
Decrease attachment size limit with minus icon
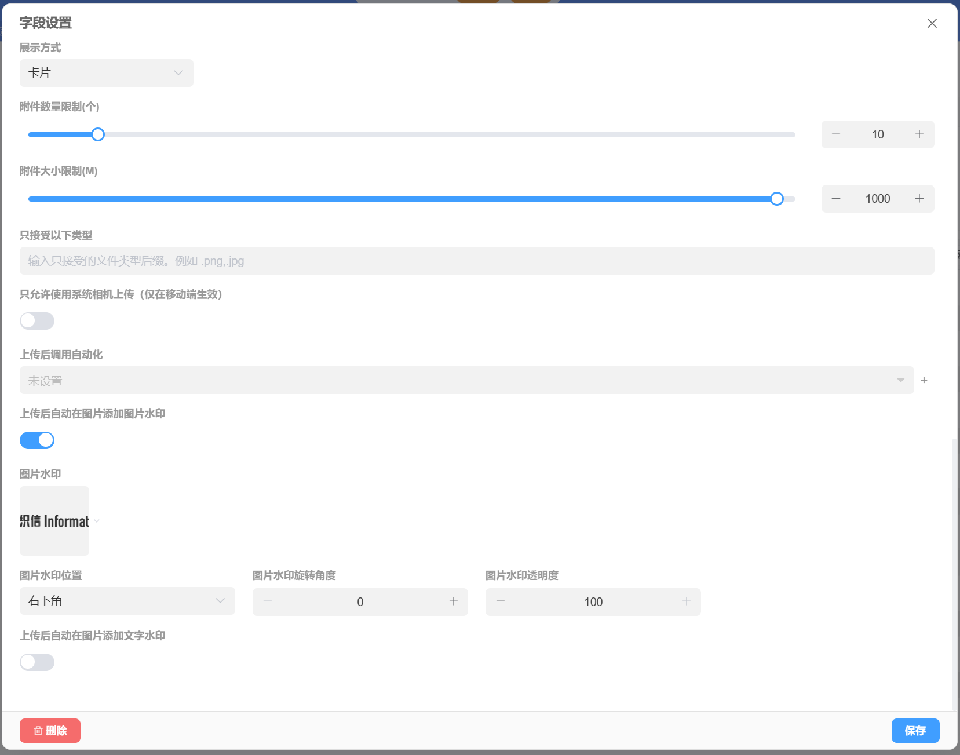click(836, 199)
